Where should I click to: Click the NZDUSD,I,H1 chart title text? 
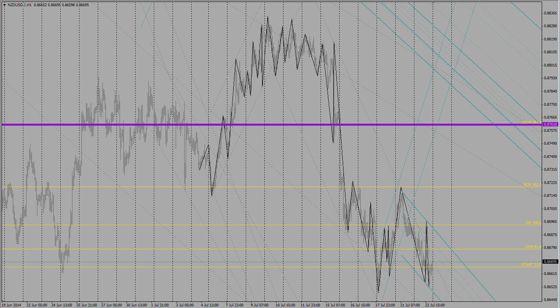pyautogui.click(x=20, y=5)
